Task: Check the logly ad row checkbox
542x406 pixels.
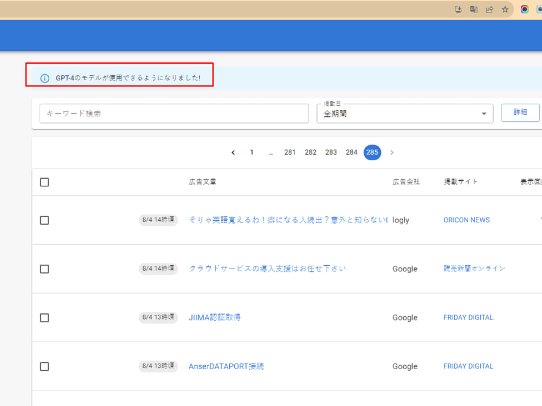Action: pyautogui.click(x=44, y=220)
